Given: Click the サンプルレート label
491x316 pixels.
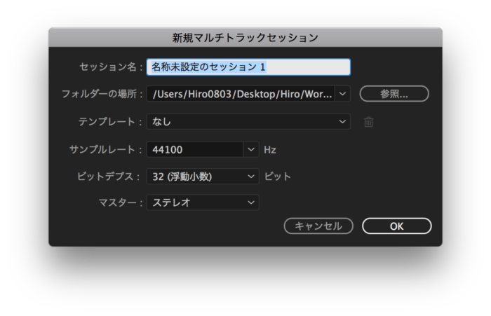Looking at the screenshot, I should pos(106,149).
